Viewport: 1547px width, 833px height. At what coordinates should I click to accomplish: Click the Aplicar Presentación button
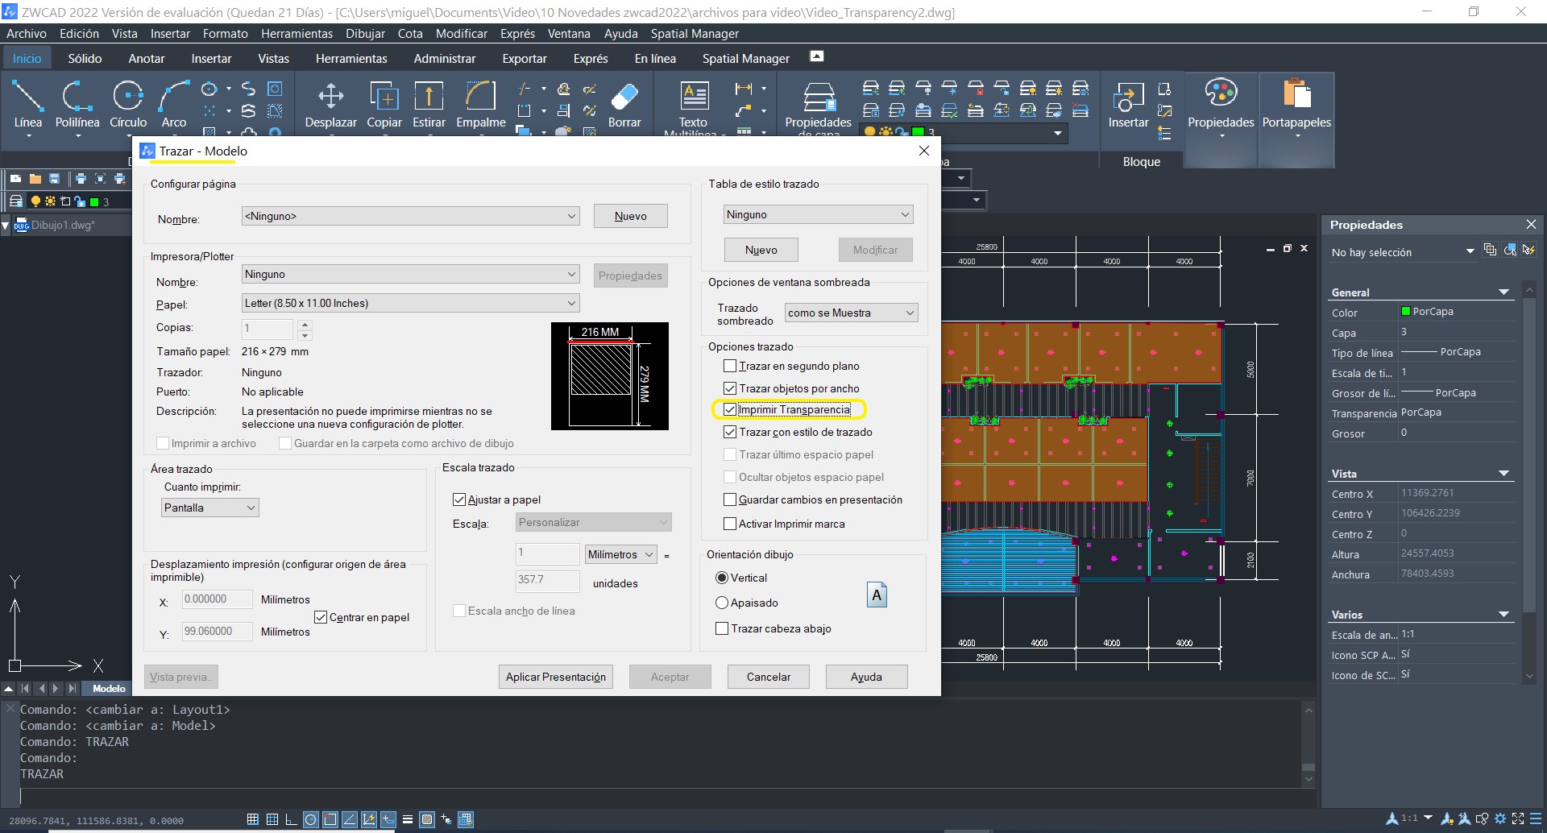tap(555, 677)
